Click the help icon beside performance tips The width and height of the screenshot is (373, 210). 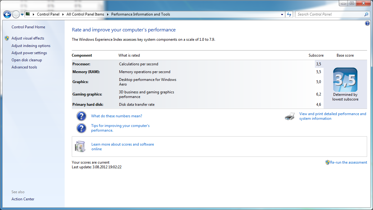(x=81, y=128)
